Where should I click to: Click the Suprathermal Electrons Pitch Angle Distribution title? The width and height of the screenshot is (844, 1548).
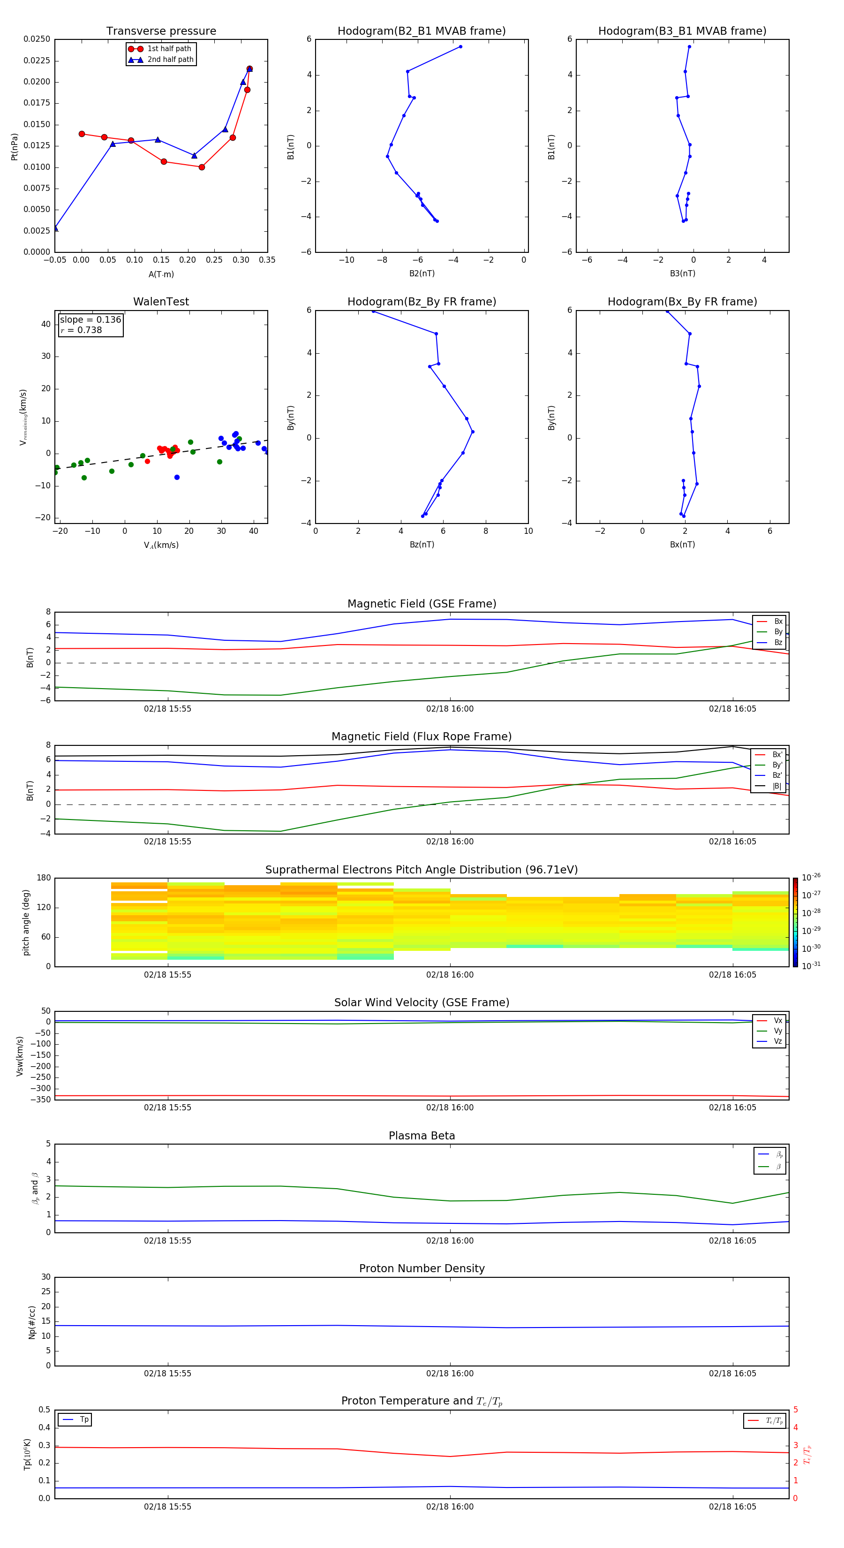pos(422,870)
